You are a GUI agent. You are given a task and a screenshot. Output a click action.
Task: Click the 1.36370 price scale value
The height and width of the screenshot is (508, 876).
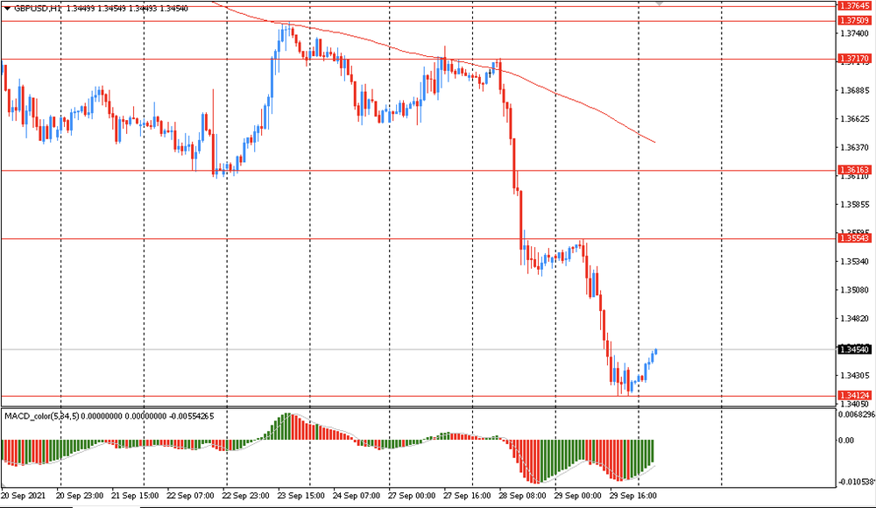point(855,147)
